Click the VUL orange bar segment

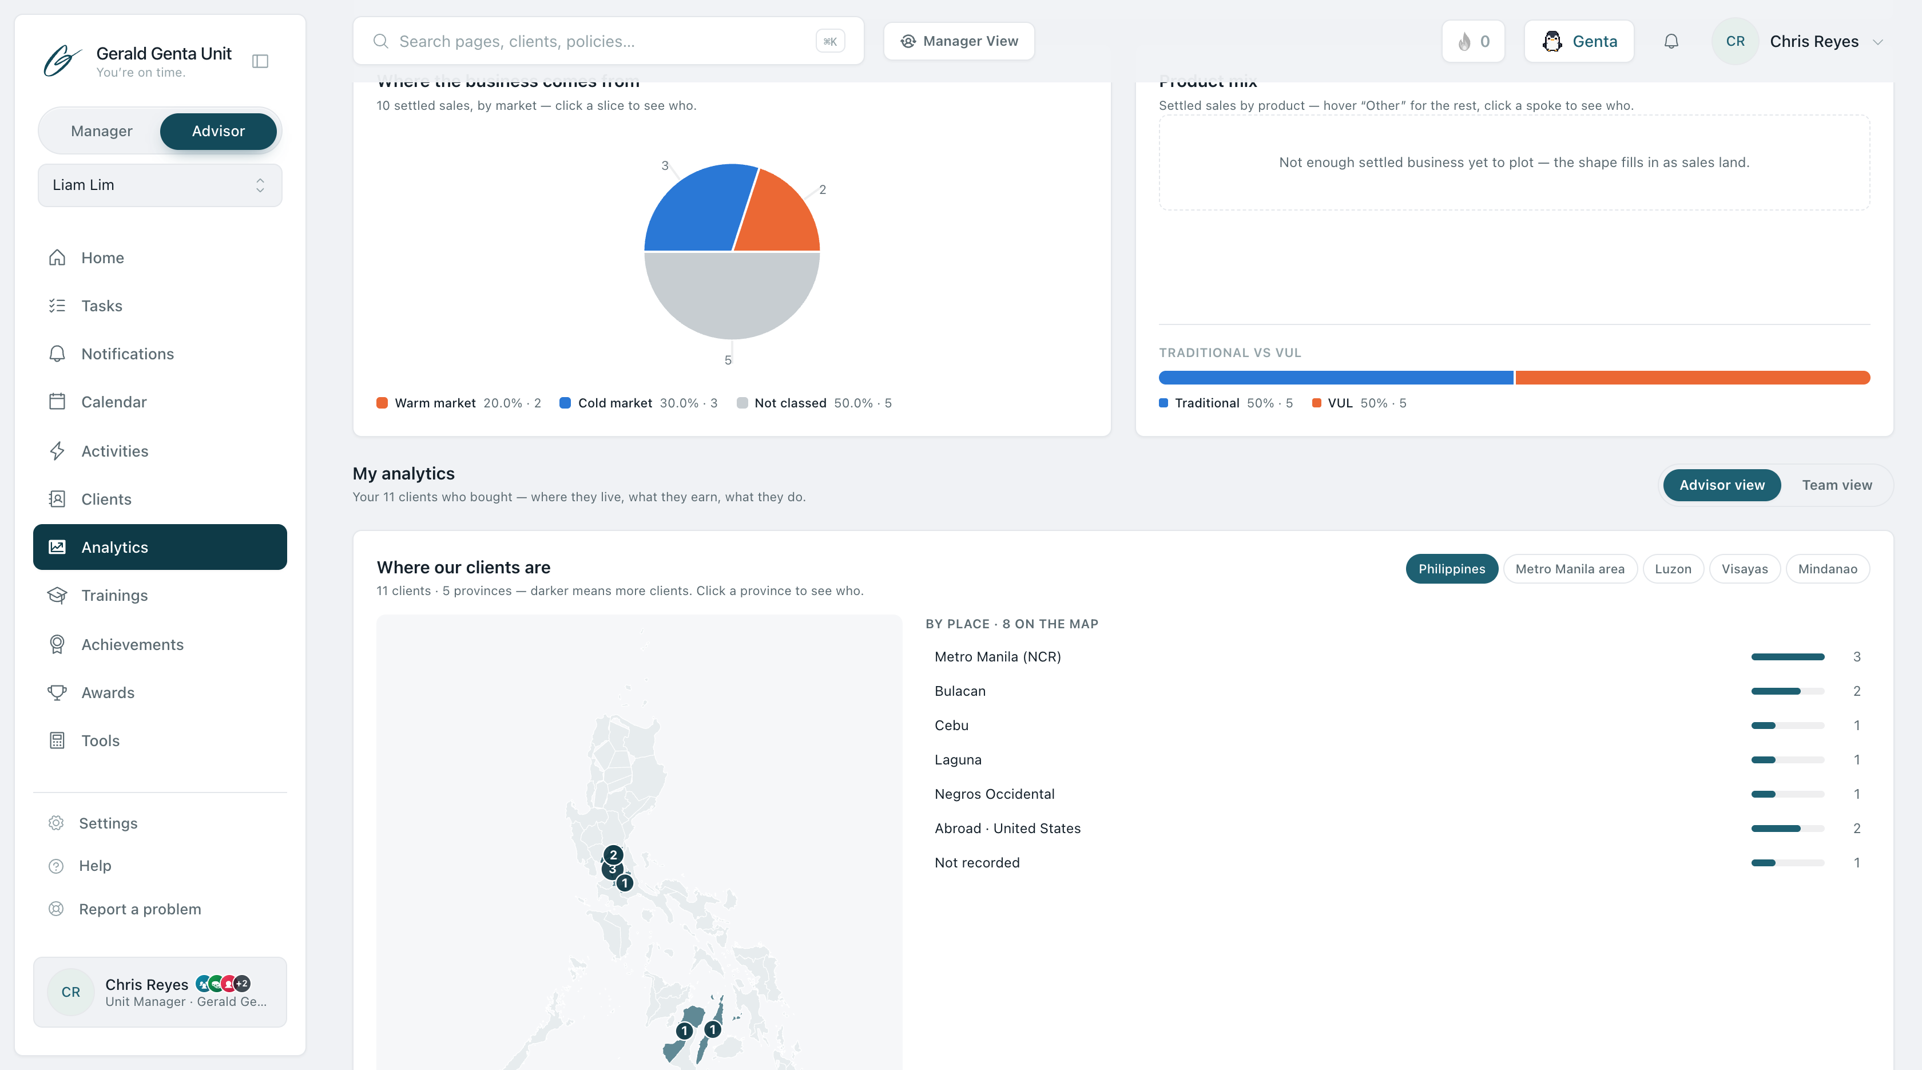point(1692,378)
